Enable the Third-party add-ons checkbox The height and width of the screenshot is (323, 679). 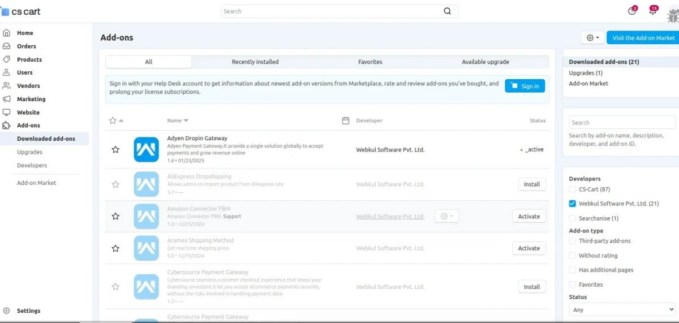(x=573, y=241)
